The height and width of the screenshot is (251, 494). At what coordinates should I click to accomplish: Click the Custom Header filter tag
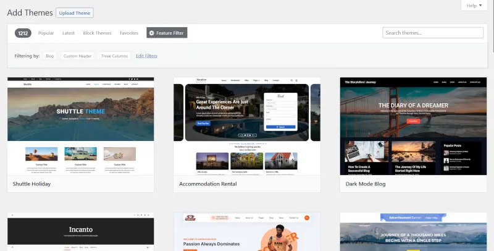pos(77,56)
